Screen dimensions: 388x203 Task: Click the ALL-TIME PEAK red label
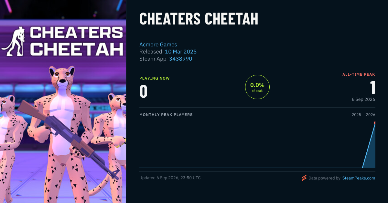pyautogui.click(x=359, y=74)
